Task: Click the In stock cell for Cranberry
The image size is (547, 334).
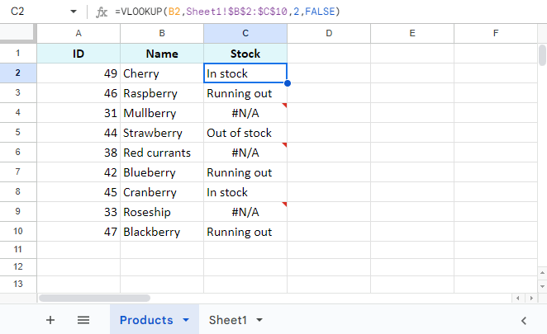Action: [x=245, y=192]
